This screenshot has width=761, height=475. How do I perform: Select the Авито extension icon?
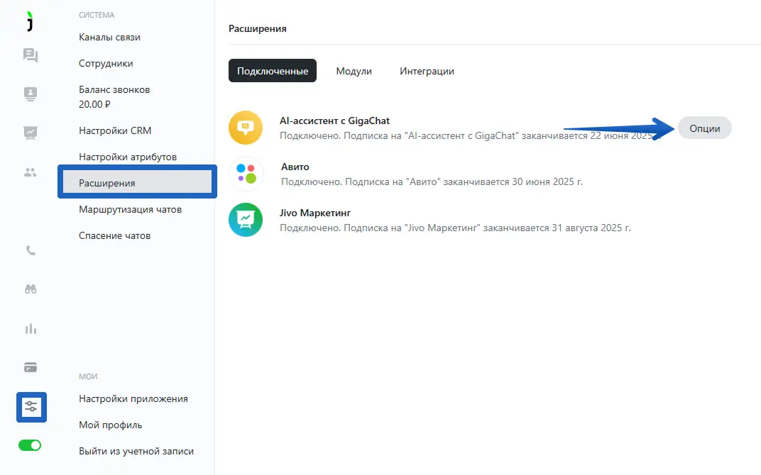(x=246, y=174)
